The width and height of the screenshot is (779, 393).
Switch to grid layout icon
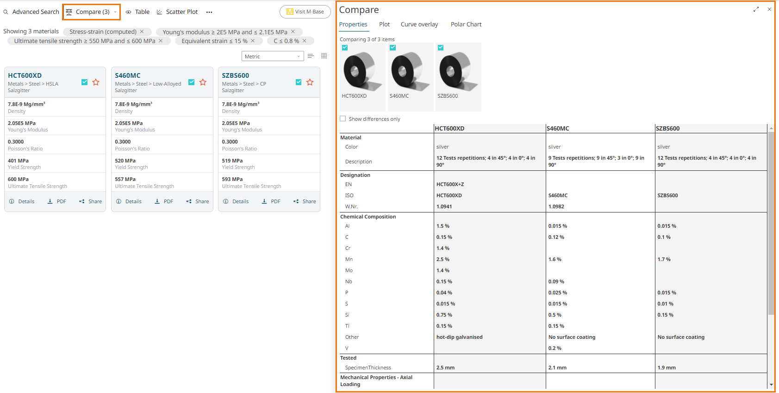[324, 56]
